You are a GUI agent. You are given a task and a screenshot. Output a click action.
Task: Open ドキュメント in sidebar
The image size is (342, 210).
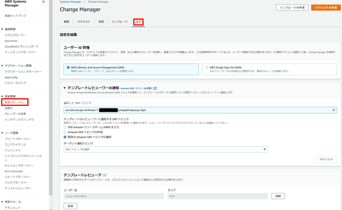click(x=13, y=207)
